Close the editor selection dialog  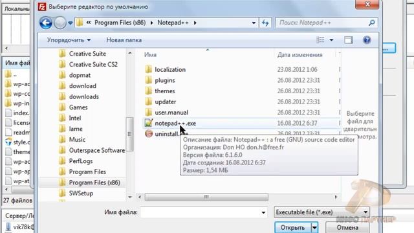[x=367, y=5]
